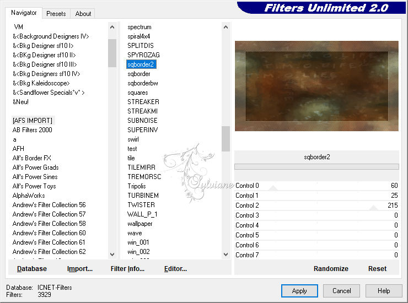Click the category list scrollbar thumb

tap(112, 53)
